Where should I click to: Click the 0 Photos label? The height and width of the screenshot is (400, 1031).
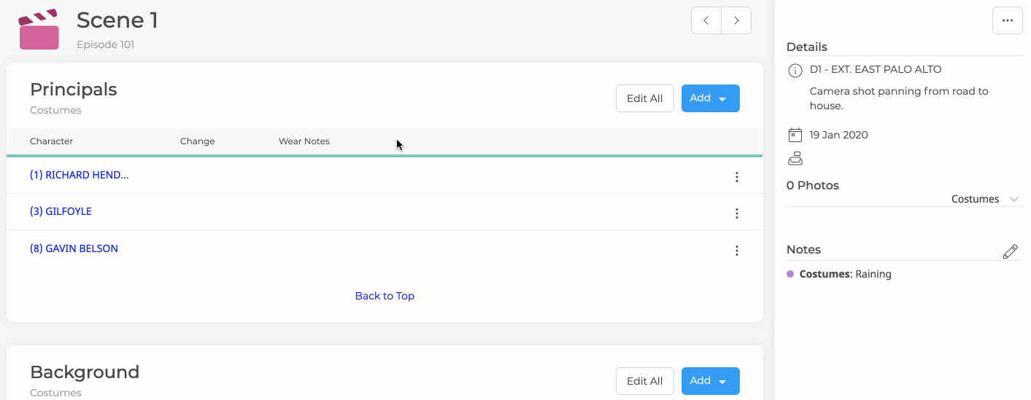[813, 185]
